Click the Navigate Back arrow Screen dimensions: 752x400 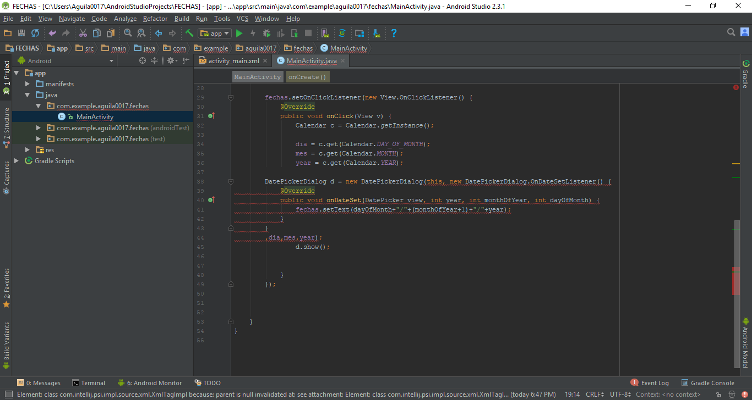[x=159, y=34]
